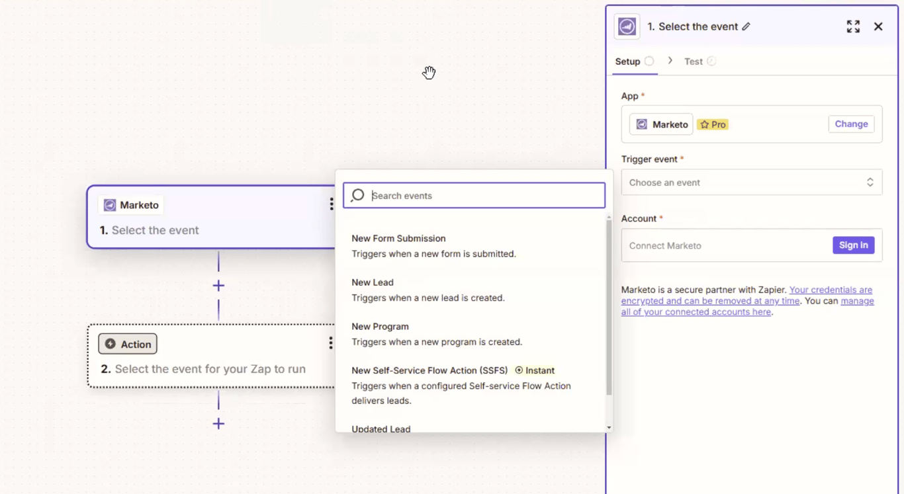Focus the Search events field

click(x=474, y=195)
